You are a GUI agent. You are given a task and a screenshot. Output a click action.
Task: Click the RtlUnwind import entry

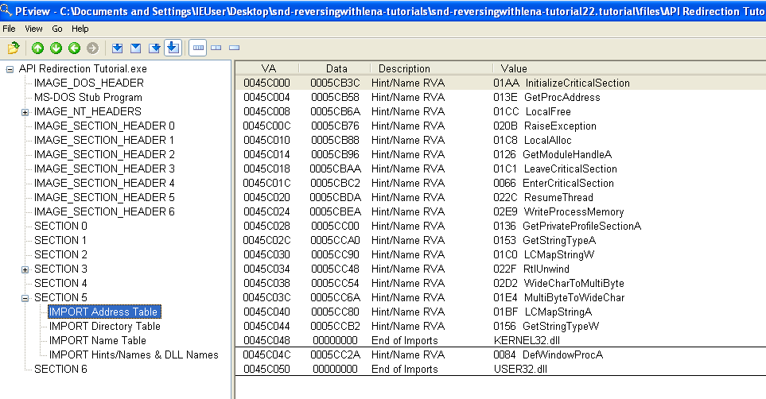501,269
